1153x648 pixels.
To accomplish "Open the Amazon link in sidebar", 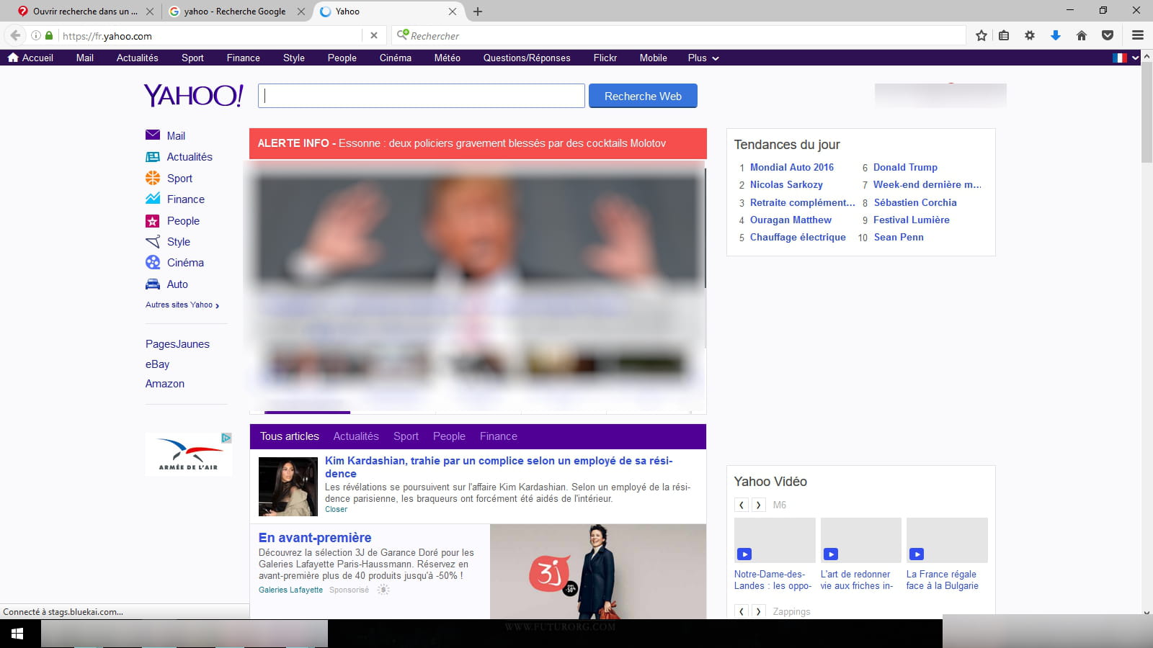I will [165, 384].
